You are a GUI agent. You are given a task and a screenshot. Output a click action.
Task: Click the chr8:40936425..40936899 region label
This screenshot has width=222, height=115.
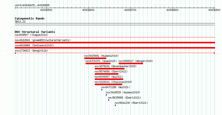[x=32, y=5]
